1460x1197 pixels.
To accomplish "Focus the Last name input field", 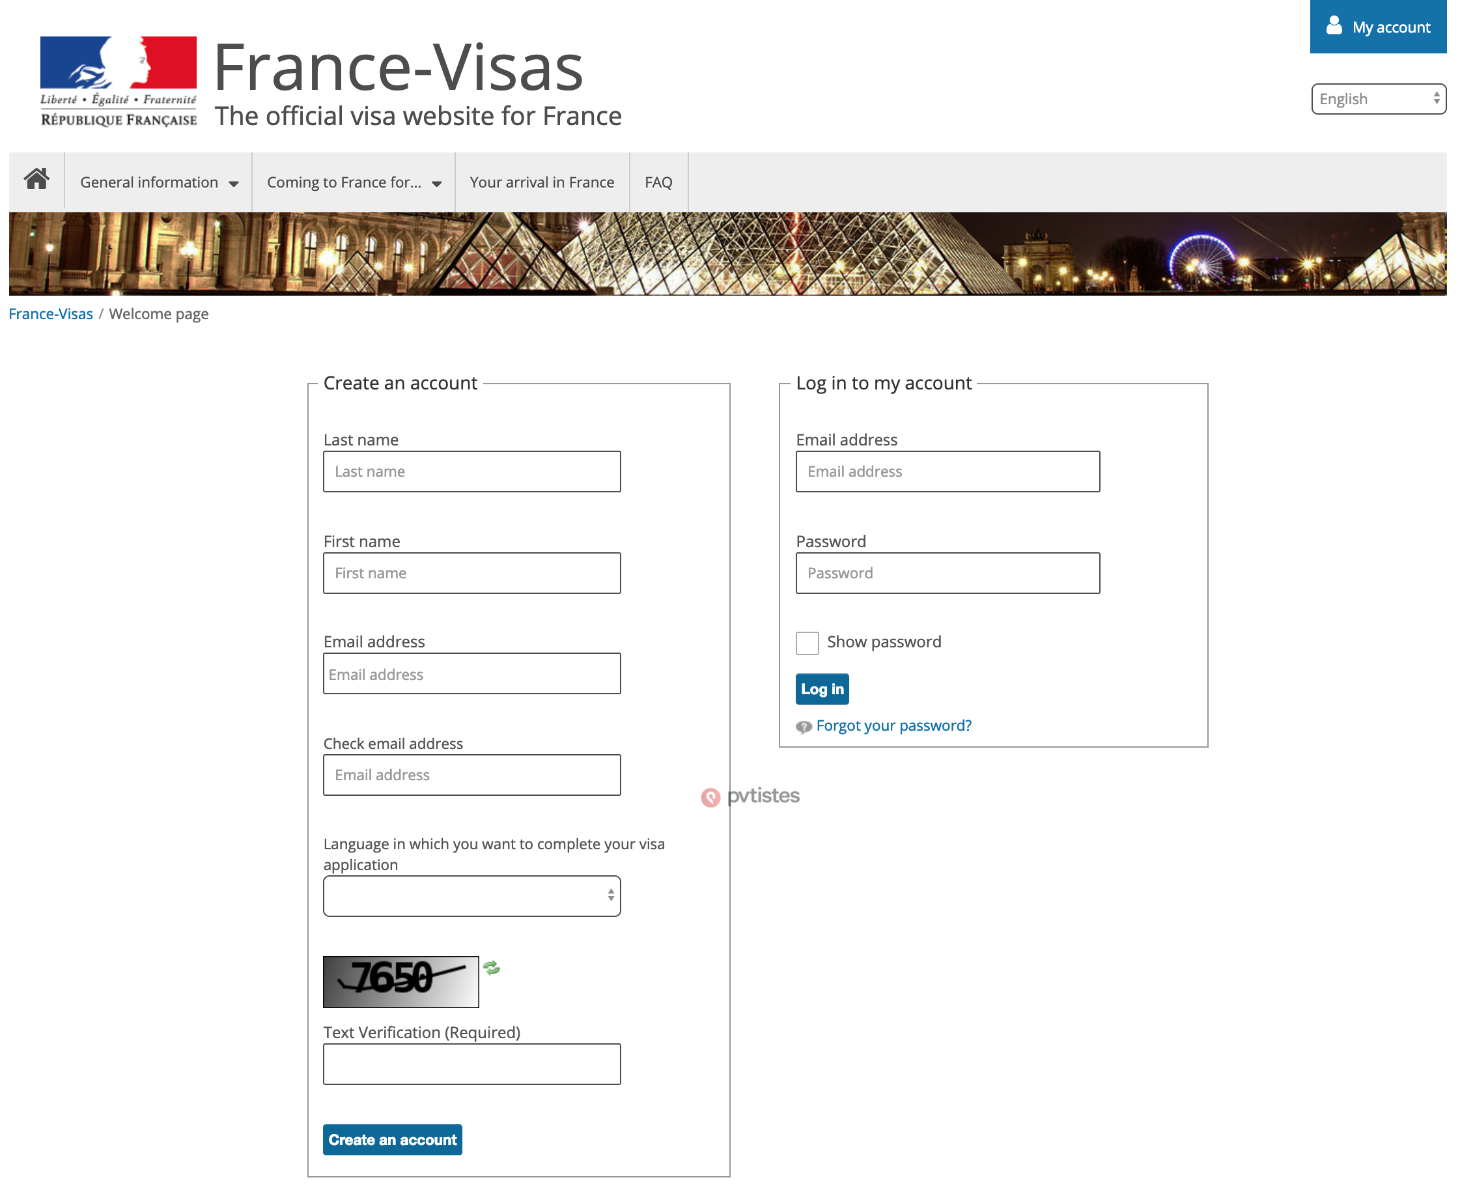I will tap(471, 472).
